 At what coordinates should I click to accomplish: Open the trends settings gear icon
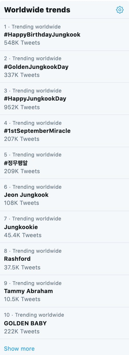coord(120,10)
